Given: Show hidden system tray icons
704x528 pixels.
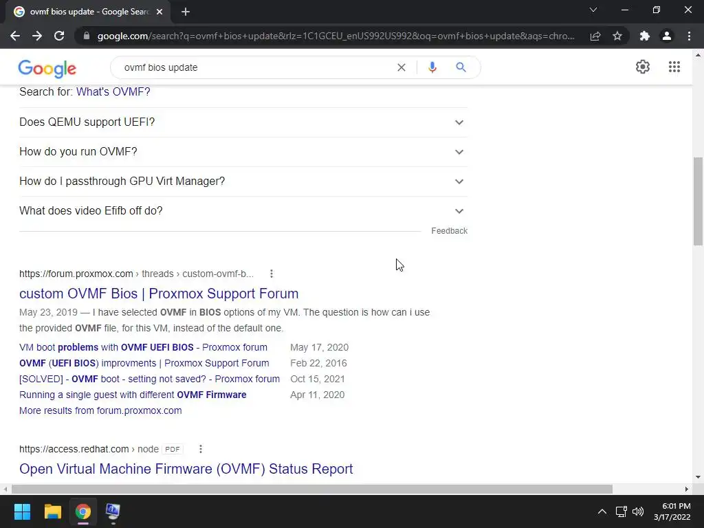Looking at the screenshot, I should [602, 511].
